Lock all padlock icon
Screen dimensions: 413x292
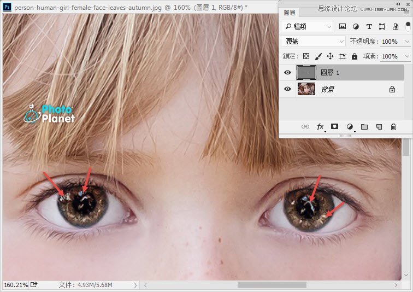click(x=355, y=56)
